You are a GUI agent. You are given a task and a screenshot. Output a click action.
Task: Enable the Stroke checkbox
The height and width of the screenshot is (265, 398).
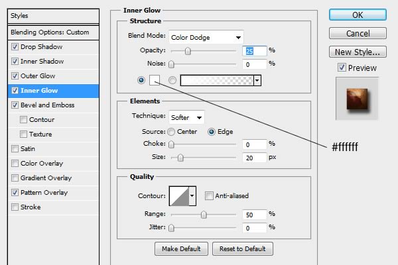click(15, 207)
